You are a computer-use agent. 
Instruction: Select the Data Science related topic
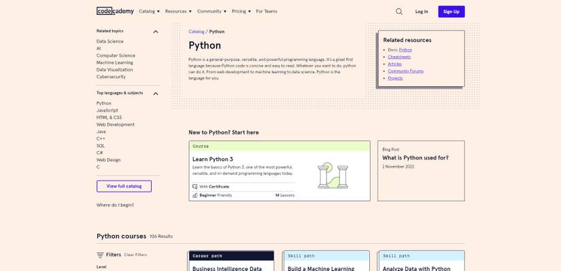pos(110,41)
